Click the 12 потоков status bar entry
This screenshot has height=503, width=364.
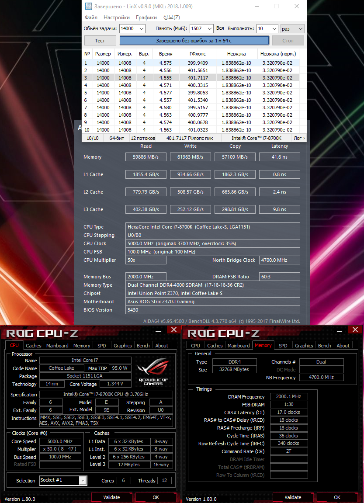point(143,138)
